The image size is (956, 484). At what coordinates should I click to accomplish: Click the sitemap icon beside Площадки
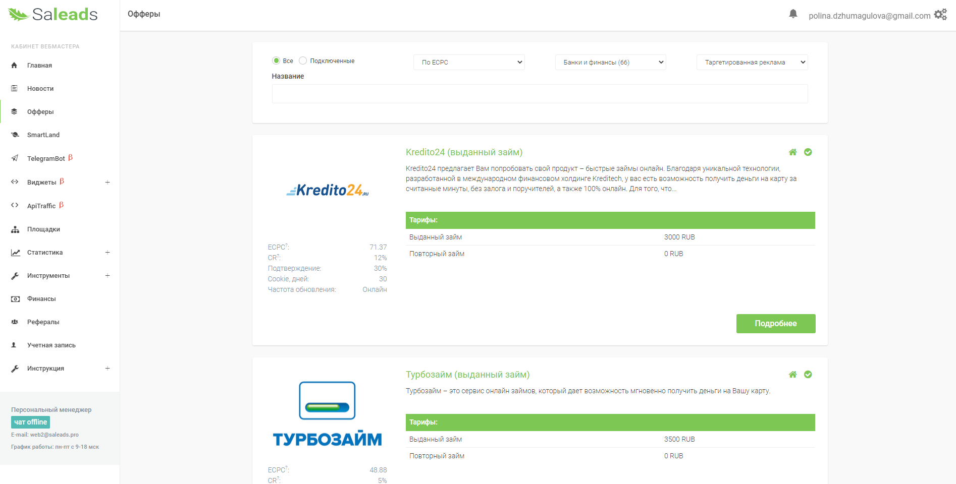pos(15,229)
